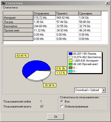Screen dimensions: 111x122
Task: Click the white Бесплатно legend swatch
Action: (x=70, y=57)
